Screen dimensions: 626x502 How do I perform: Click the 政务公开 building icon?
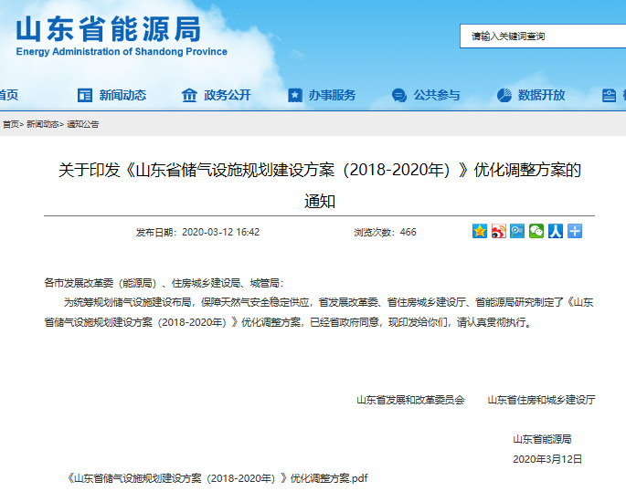click(x=189, y=95)
